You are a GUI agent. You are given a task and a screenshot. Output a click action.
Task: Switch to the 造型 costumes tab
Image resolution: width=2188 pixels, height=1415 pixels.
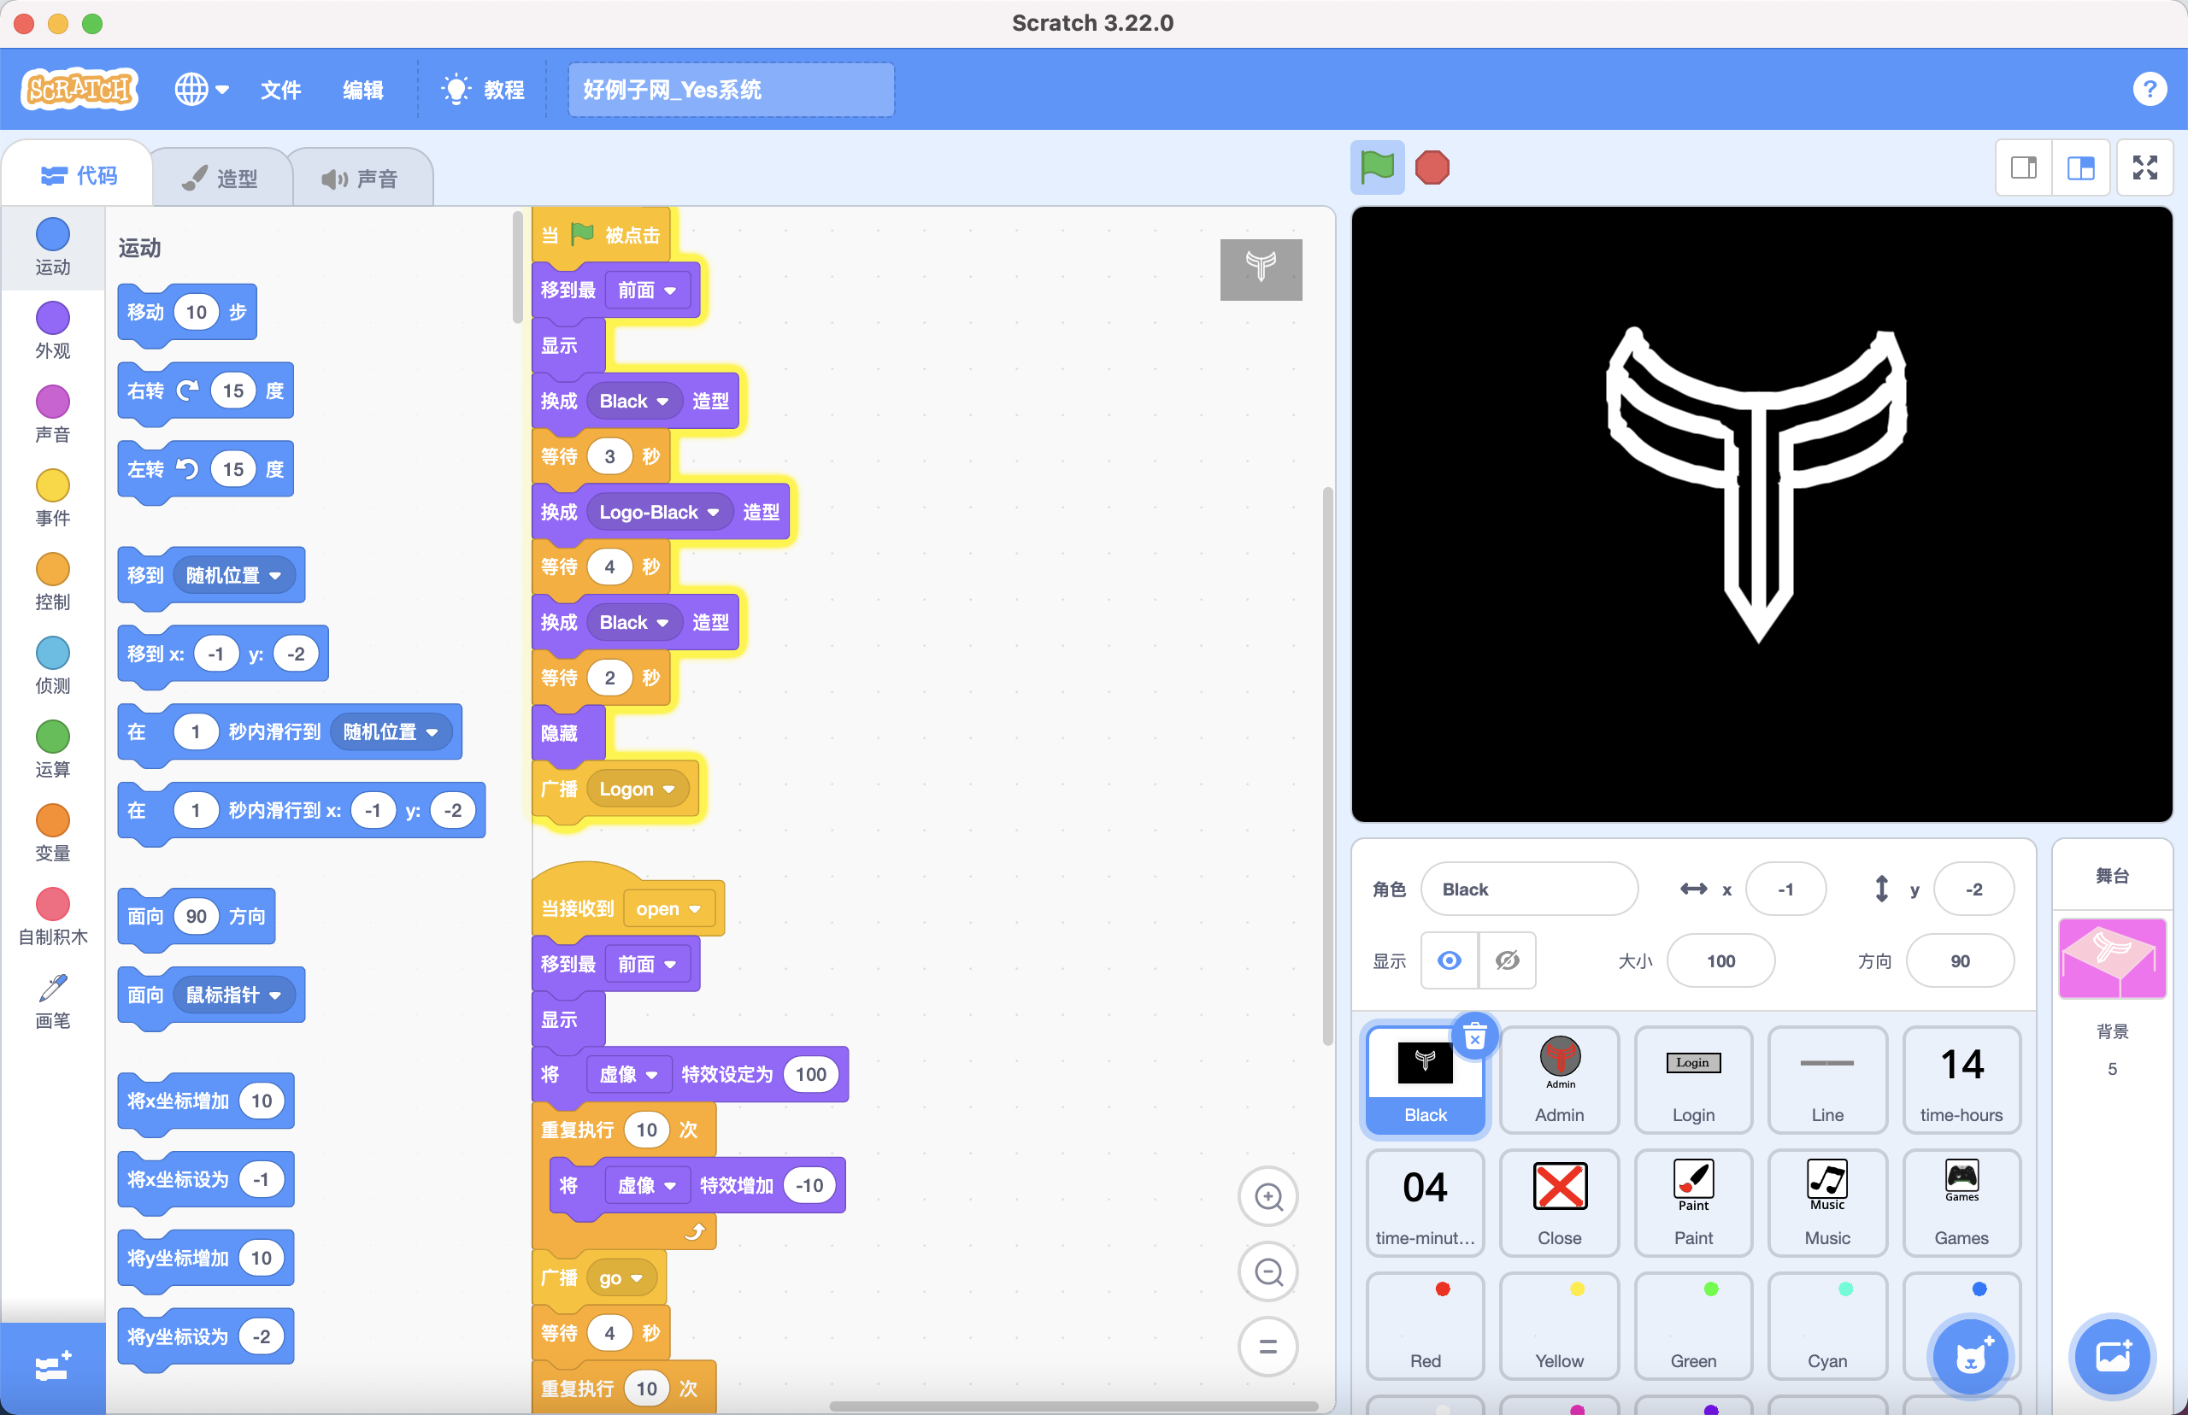click(221, 178)
